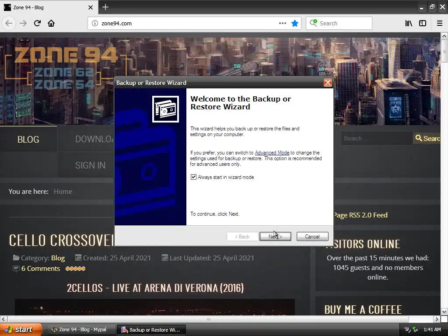This screenshot has width=448, height=336.
Task: Open the Page RSS 2.0 Feed link
Action: coord(360,215)
